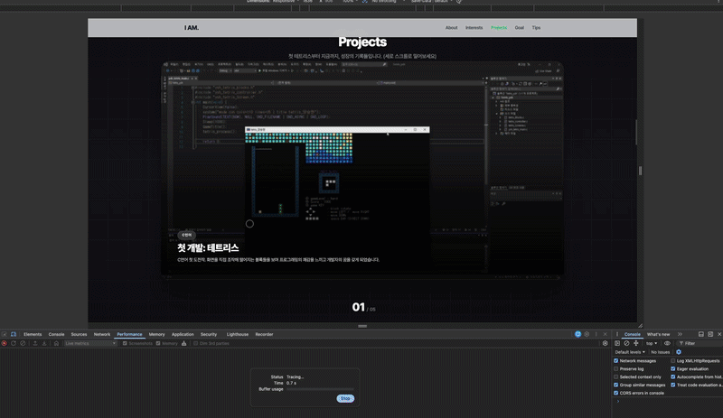The image size is (723, 418).
Task: Open Performance capture settings gear
Action: pyautogui.click(x=605, y=343)
